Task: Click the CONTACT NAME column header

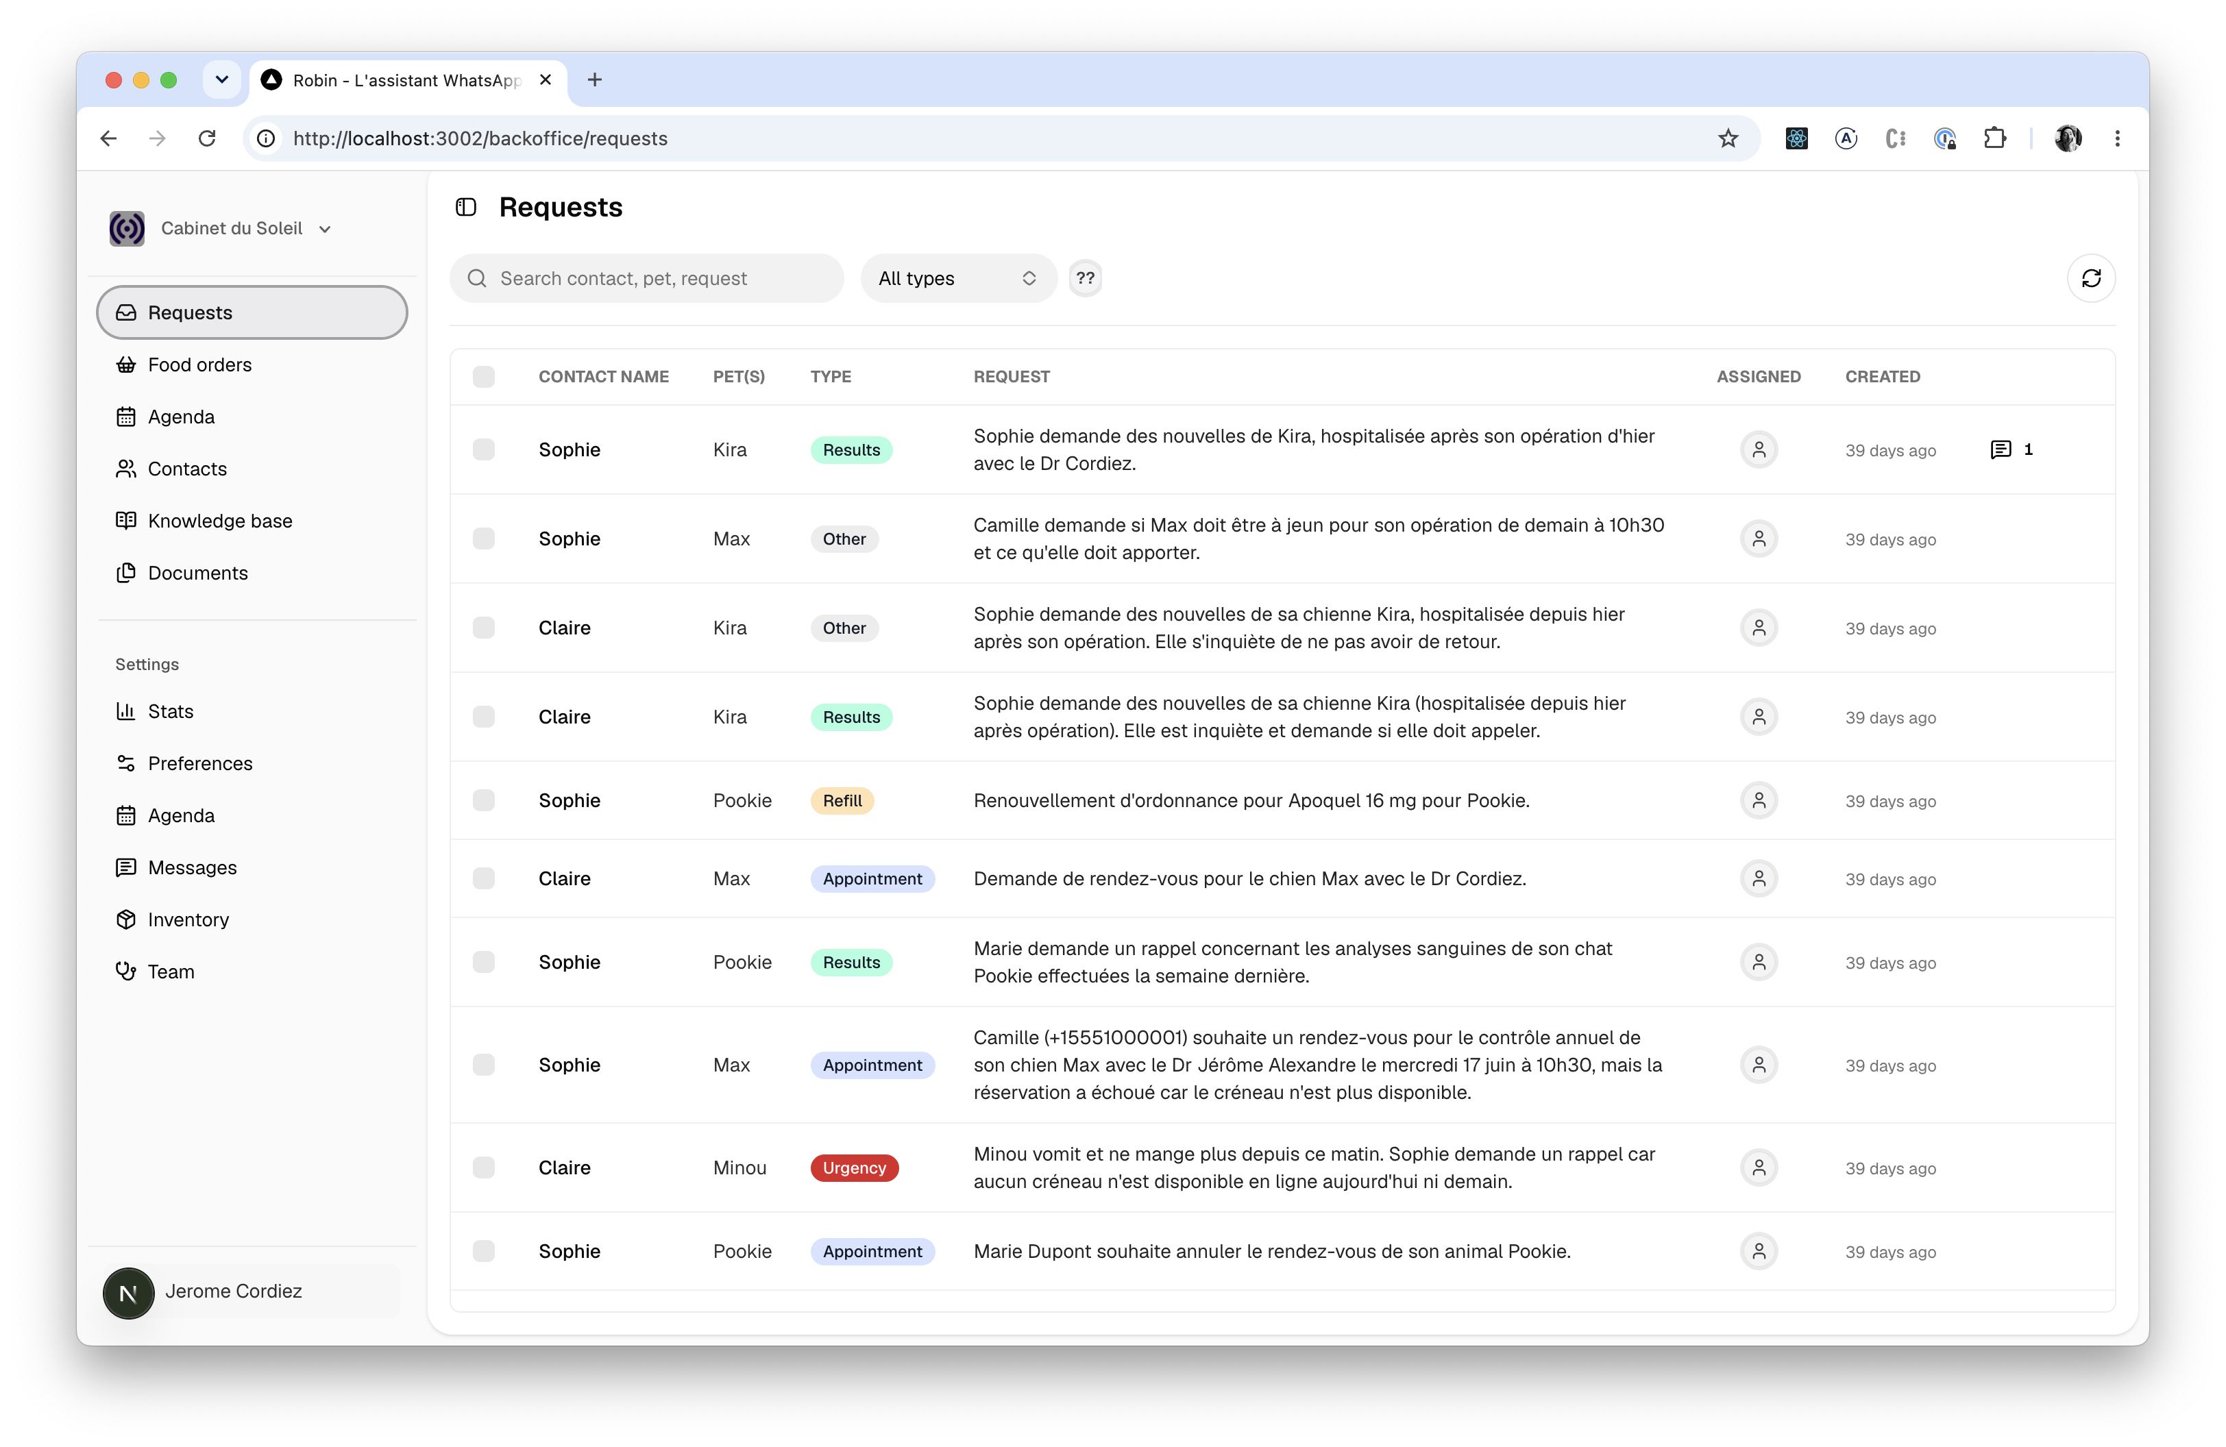Action: pyautogui.click(x=603, y=377)
